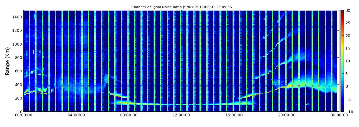
Task: Click the '1200' range tick label
Action: coord(17,31)
